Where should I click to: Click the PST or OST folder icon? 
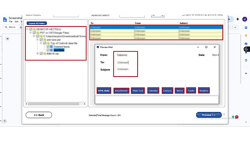pyautogui.click(x=38, y=33)
